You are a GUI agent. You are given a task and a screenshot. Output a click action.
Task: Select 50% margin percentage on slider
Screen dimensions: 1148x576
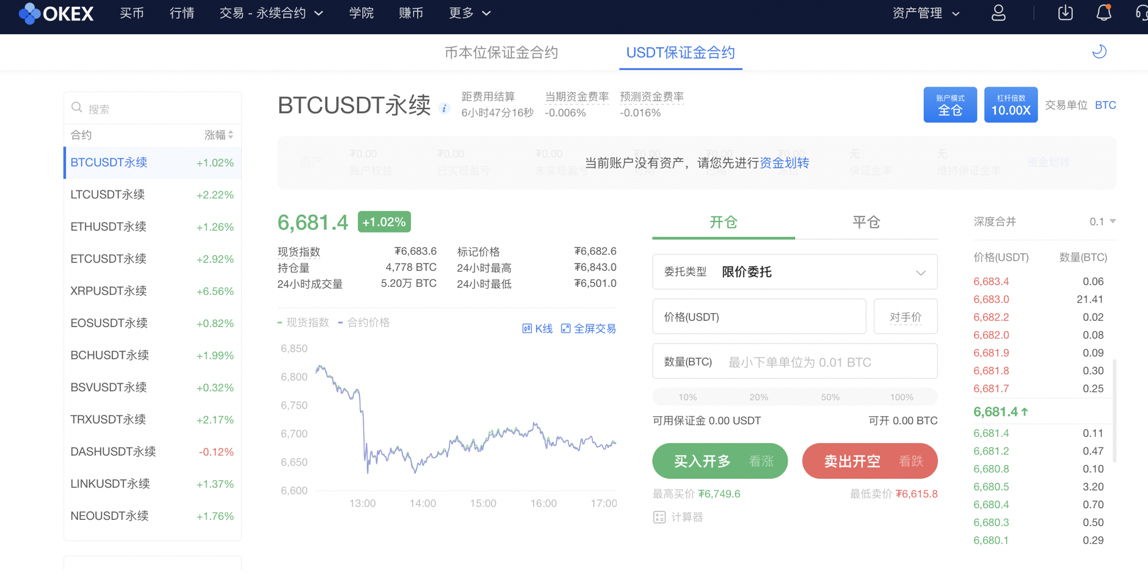(x=830, y=397)
